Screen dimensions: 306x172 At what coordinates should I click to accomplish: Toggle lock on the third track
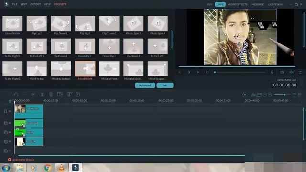(5, 132)
